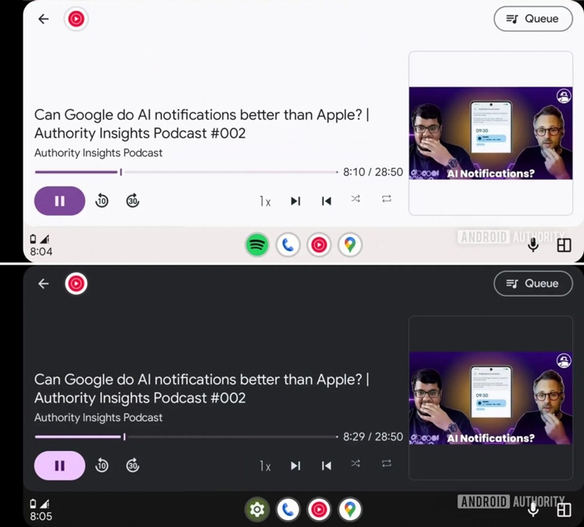The image size is (584, 527).
Task: Switch split-screen layout in dark taskbar
Action: pyautogui.click(x=564, y=510)
